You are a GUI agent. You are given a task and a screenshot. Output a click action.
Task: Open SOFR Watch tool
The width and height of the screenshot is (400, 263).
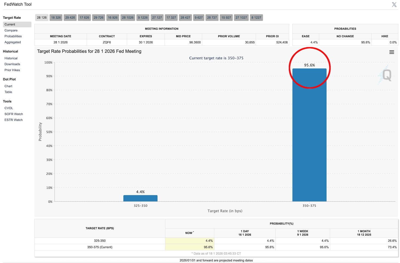14,114
